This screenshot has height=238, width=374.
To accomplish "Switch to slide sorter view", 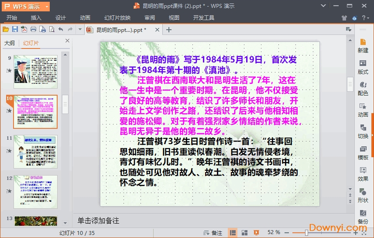I will point(245,233).
